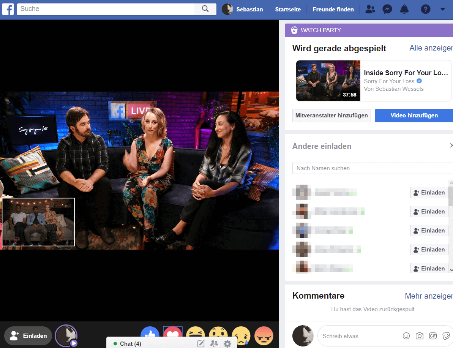Open the Sorry For Your Loss page link
Image resolution: width=453 pixels, height=348 pixels.
tap(389, 81)
